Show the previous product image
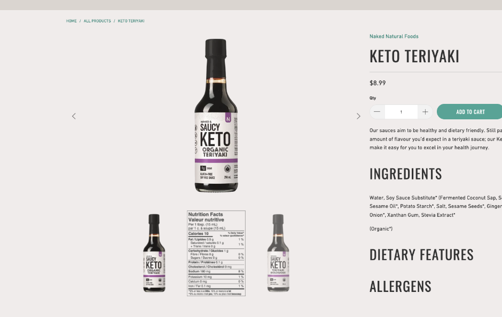Viewport: 502px width, 317px height. pyautogui.click(x=74, y=116)
